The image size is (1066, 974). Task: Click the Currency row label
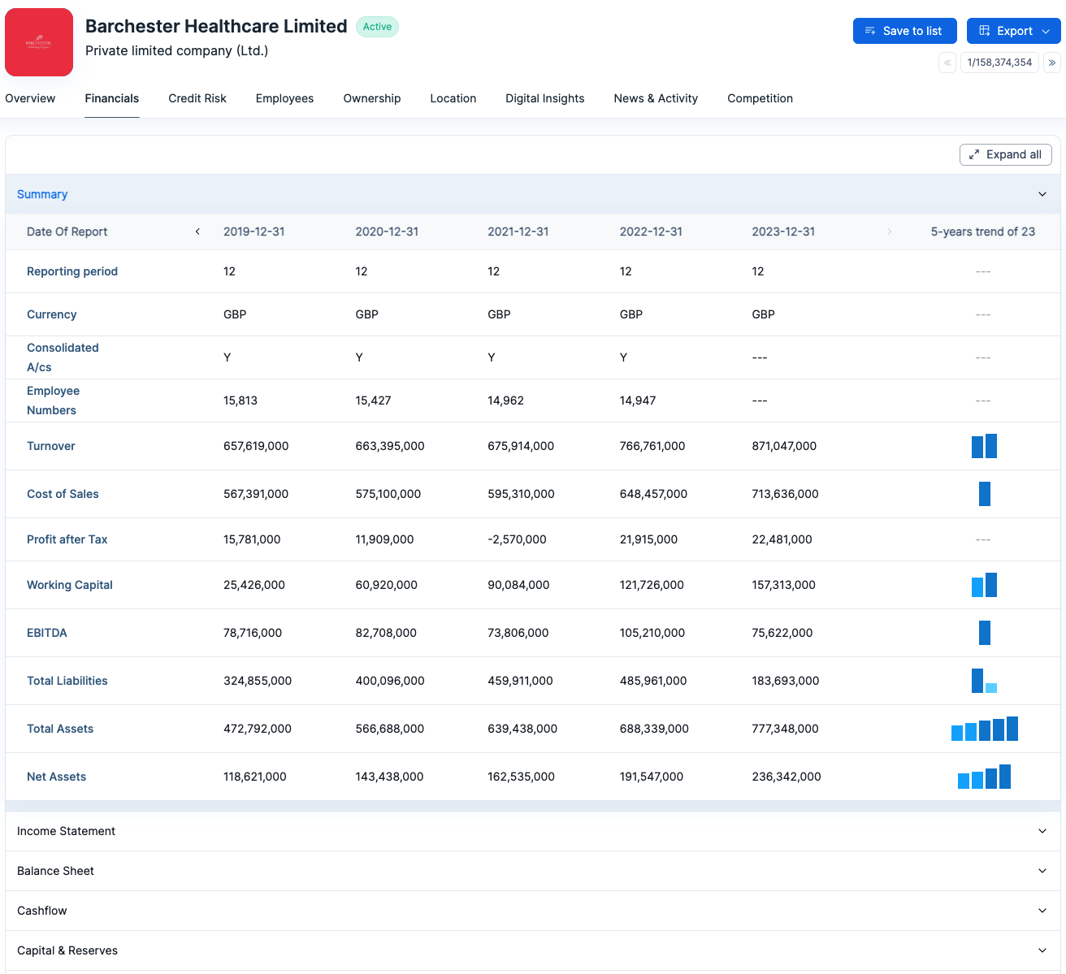(52, 314)
